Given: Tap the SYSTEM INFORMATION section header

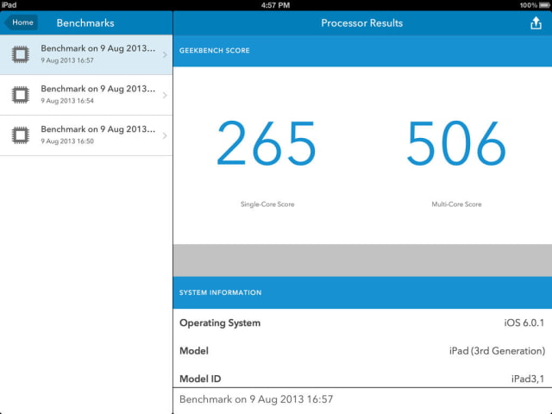Looking at the screenshot, I should [362, 292].
